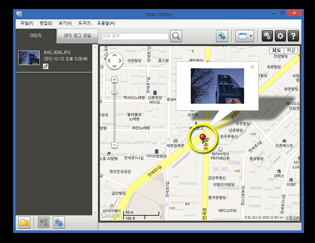Viewport: 315px width, 243px height.
Task: Click the 금산빌딩 label on map
Action: click(x=118, y=193)
